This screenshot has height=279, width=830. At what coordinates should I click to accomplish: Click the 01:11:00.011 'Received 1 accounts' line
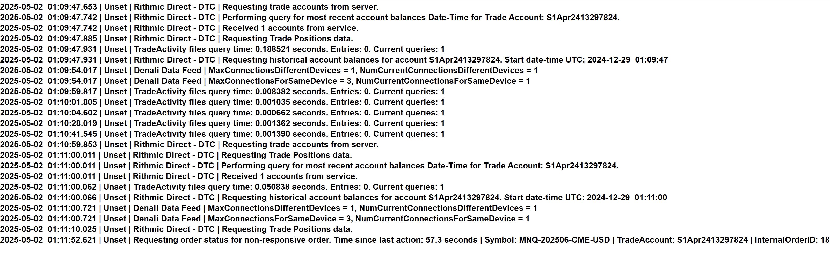(x=178, y=176)
